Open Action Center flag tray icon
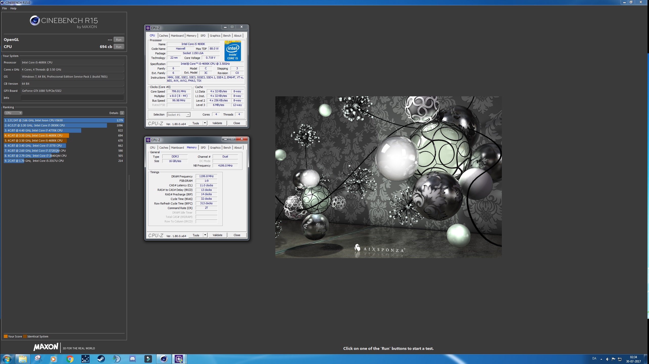Image resolution: width=649 pixels, height=364 pixels. [614, 359]
